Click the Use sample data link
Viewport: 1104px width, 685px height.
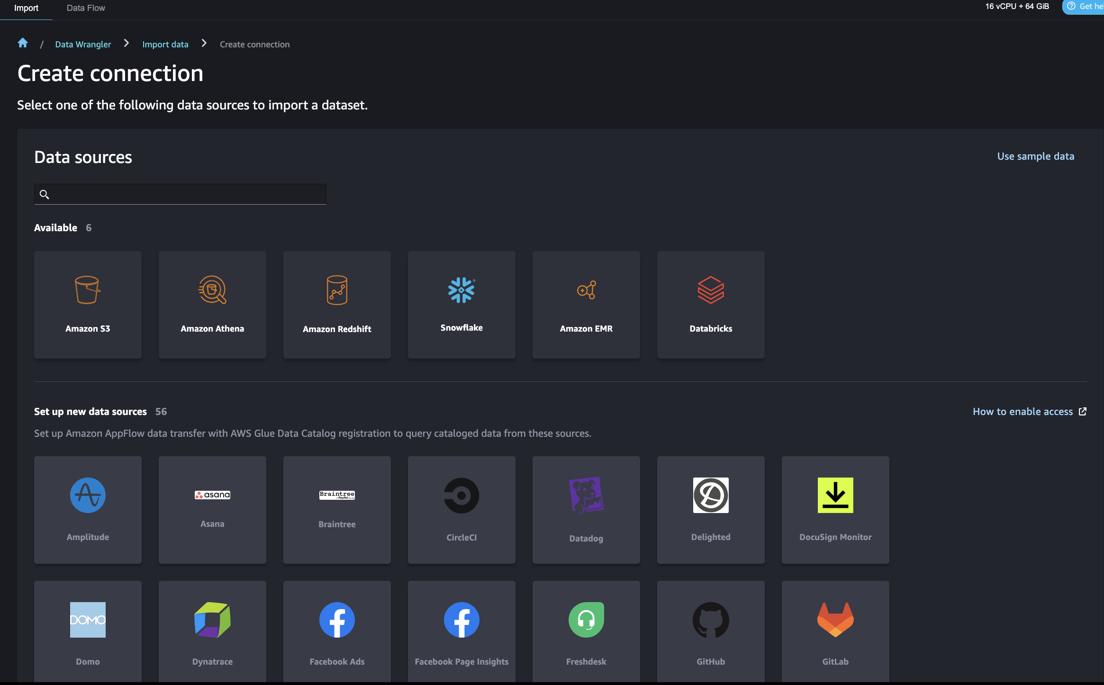[1035, 156]
